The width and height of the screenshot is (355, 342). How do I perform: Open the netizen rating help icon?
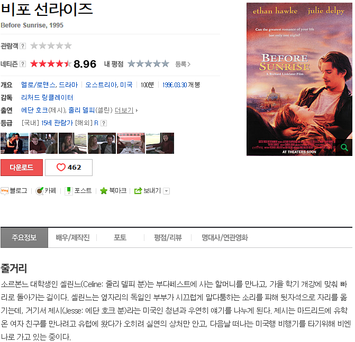23,64
